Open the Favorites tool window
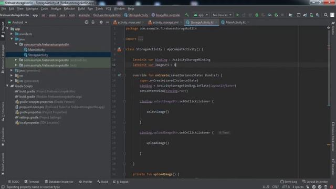The height and width of the screenshot is (189, 336). pos(3,136)
